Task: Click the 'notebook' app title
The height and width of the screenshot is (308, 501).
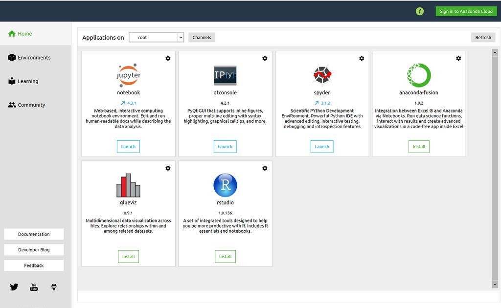Action: (129, 92)
